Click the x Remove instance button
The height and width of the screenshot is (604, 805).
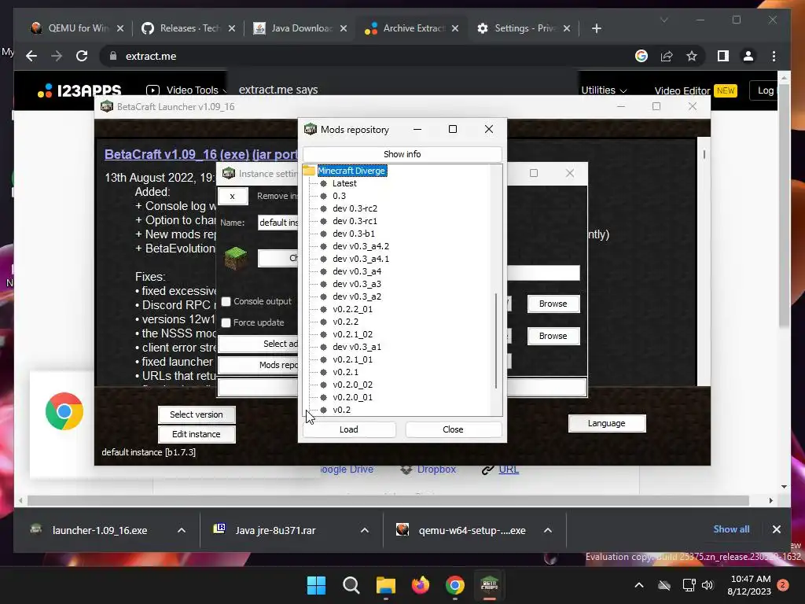pyautogui.click(x=233, y=196)
